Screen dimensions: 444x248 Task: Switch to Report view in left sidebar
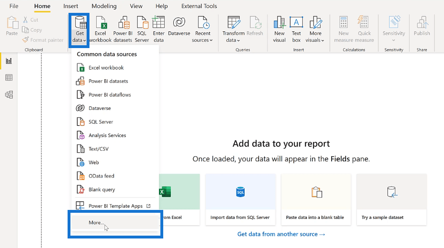pyautogui.click(x=9, y=60)
